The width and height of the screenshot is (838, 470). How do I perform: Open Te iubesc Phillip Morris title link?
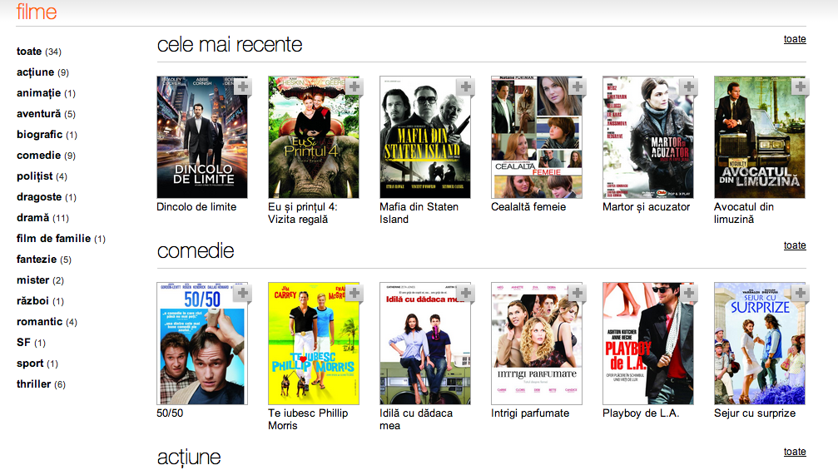tap(308, 419)
